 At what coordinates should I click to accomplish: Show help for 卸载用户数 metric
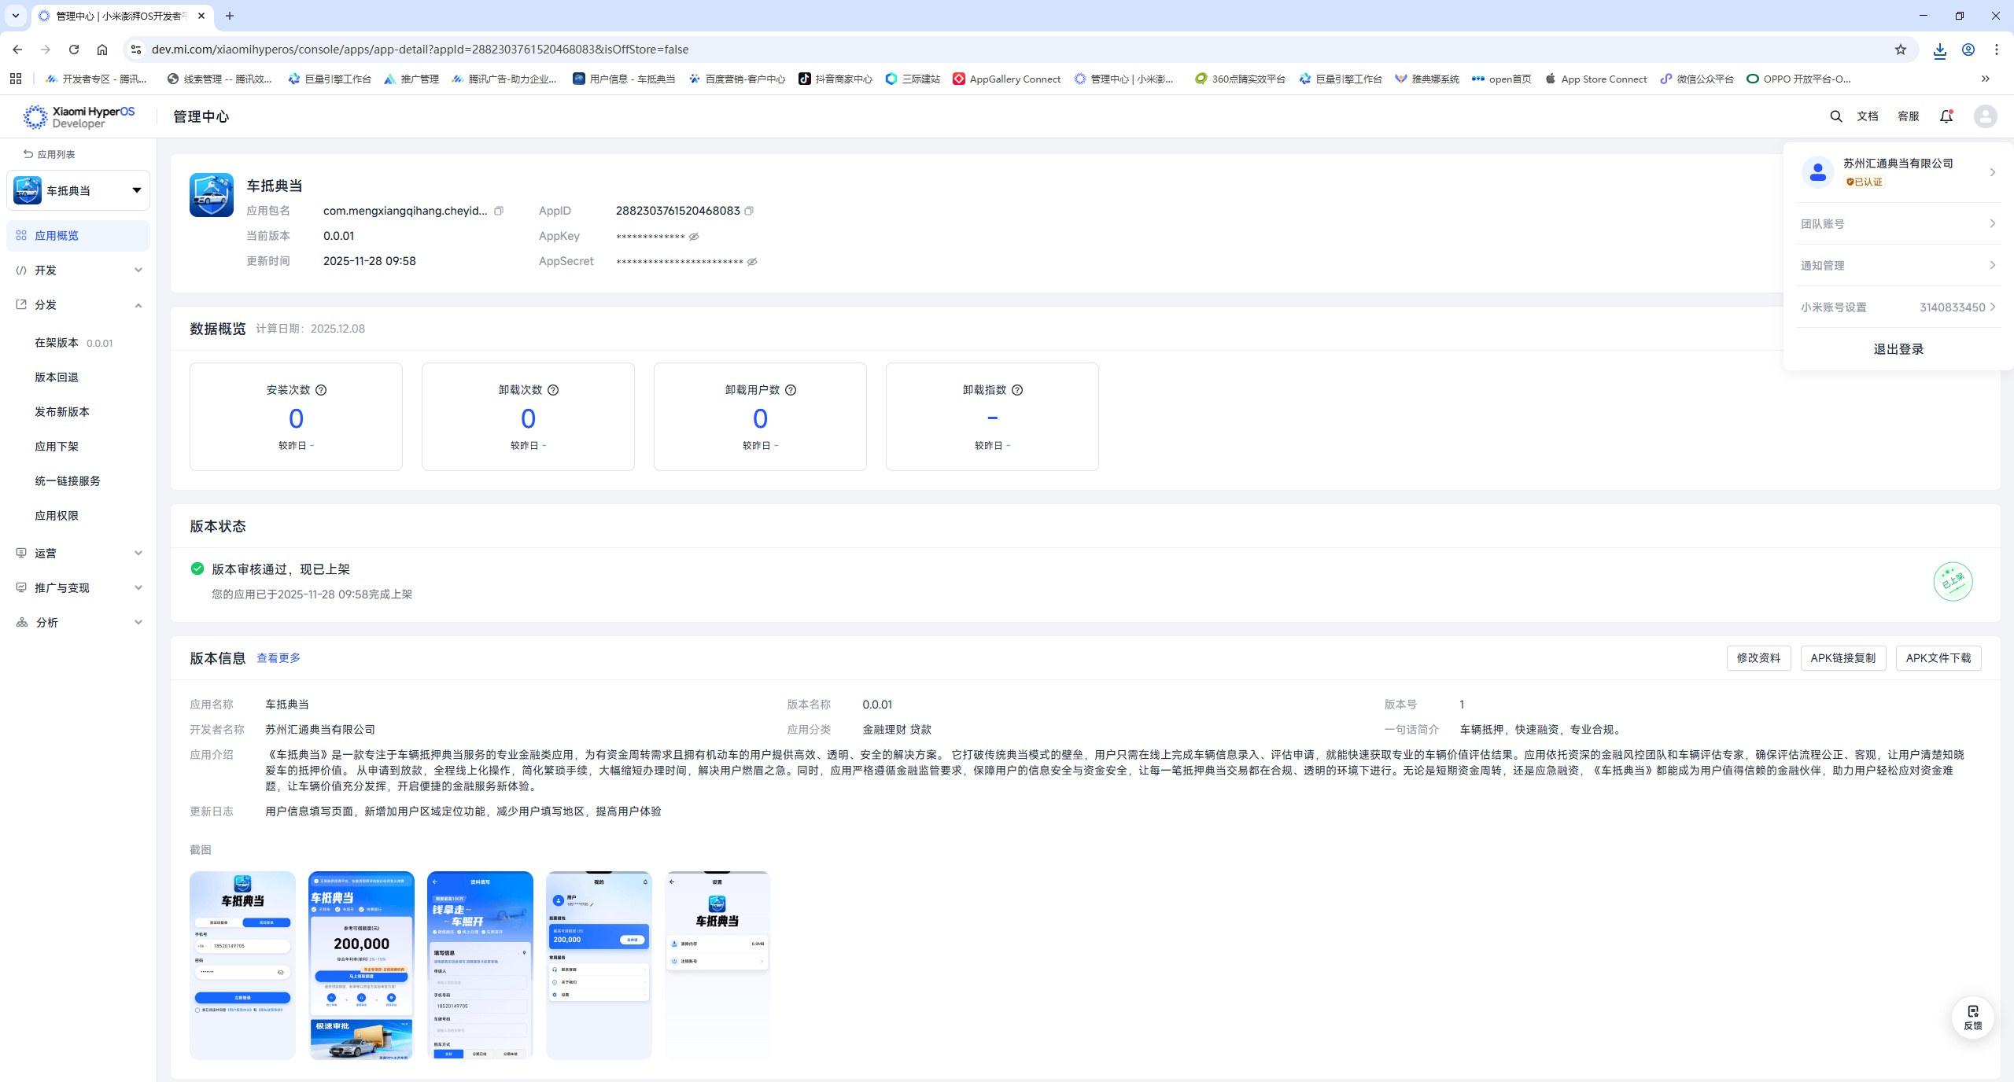point(791,390)
